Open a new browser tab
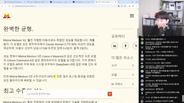The image size is (184, 103). click(x=119, y=2)
